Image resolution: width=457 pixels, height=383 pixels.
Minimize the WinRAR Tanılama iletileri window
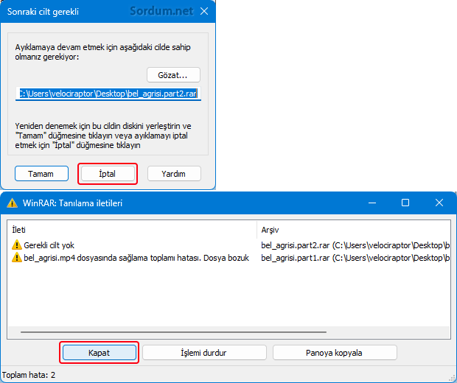372,203
